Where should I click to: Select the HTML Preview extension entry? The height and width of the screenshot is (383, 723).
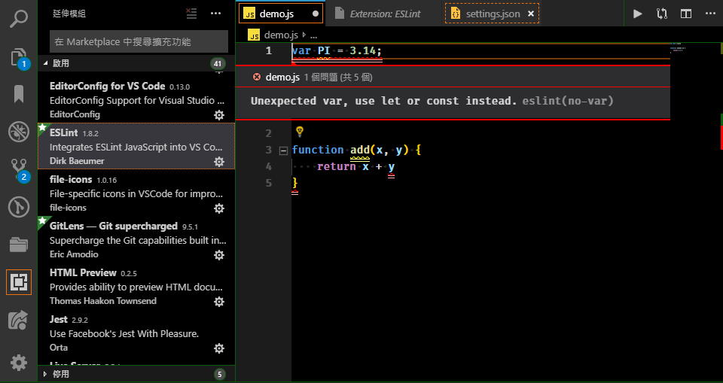coord(136,286)
